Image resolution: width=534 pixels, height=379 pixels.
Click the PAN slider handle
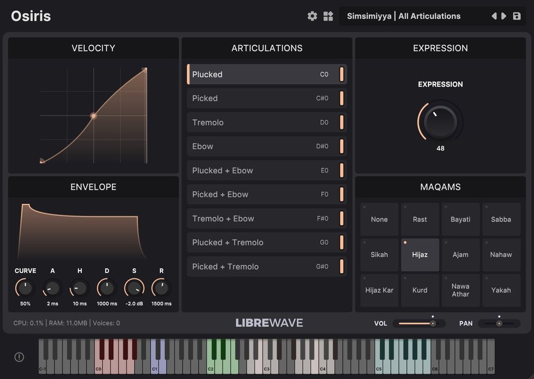click(x=499, y=323)
